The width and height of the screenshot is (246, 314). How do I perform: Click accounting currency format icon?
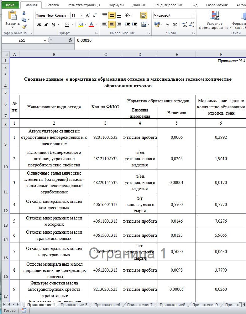coord(157,24)
